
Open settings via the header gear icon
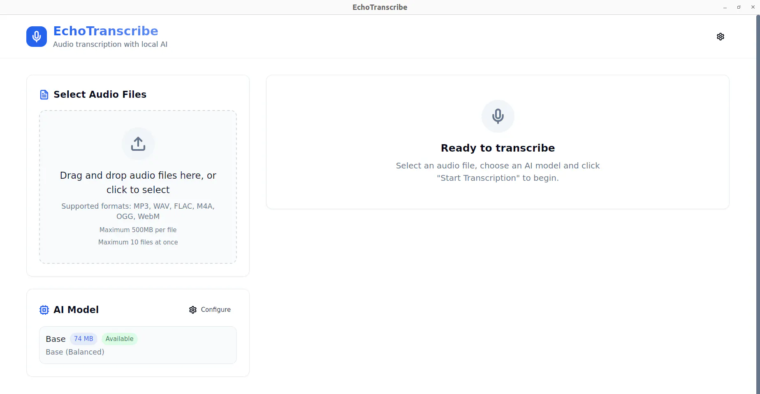point(720,37)
